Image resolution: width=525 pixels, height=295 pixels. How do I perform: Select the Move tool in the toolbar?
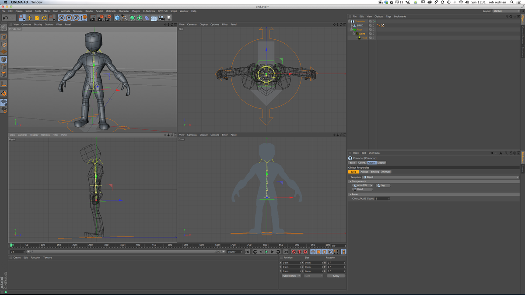pyautogui.click(x=30, y=17)
